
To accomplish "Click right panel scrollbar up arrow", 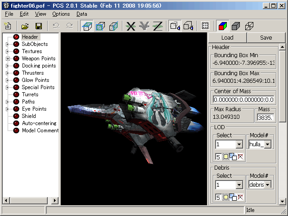I will 282,47.
